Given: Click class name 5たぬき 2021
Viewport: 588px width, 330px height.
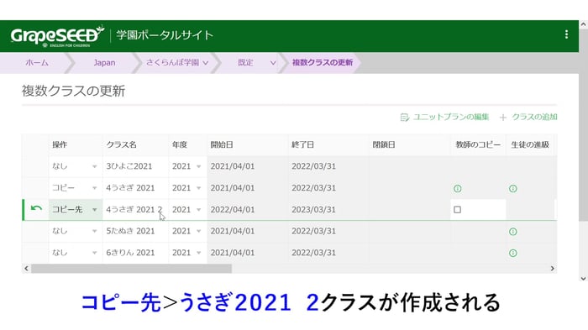Looking at the screenshot, I should 130,231.
